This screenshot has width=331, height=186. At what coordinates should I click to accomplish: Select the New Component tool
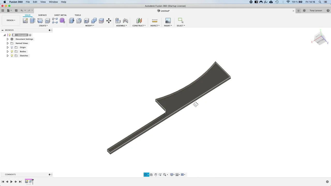point(118,21)
